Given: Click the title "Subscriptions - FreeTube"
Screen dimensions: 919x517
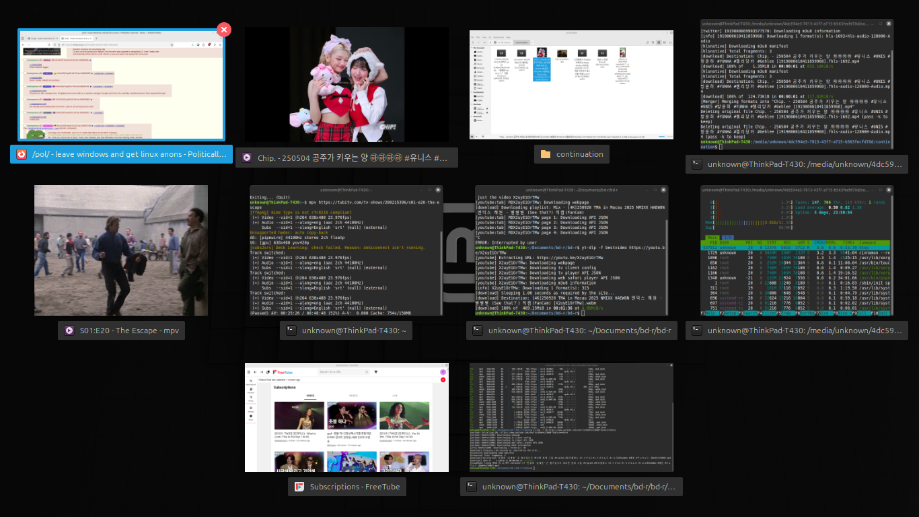Looking at the screenshot, I should (355, 487).
